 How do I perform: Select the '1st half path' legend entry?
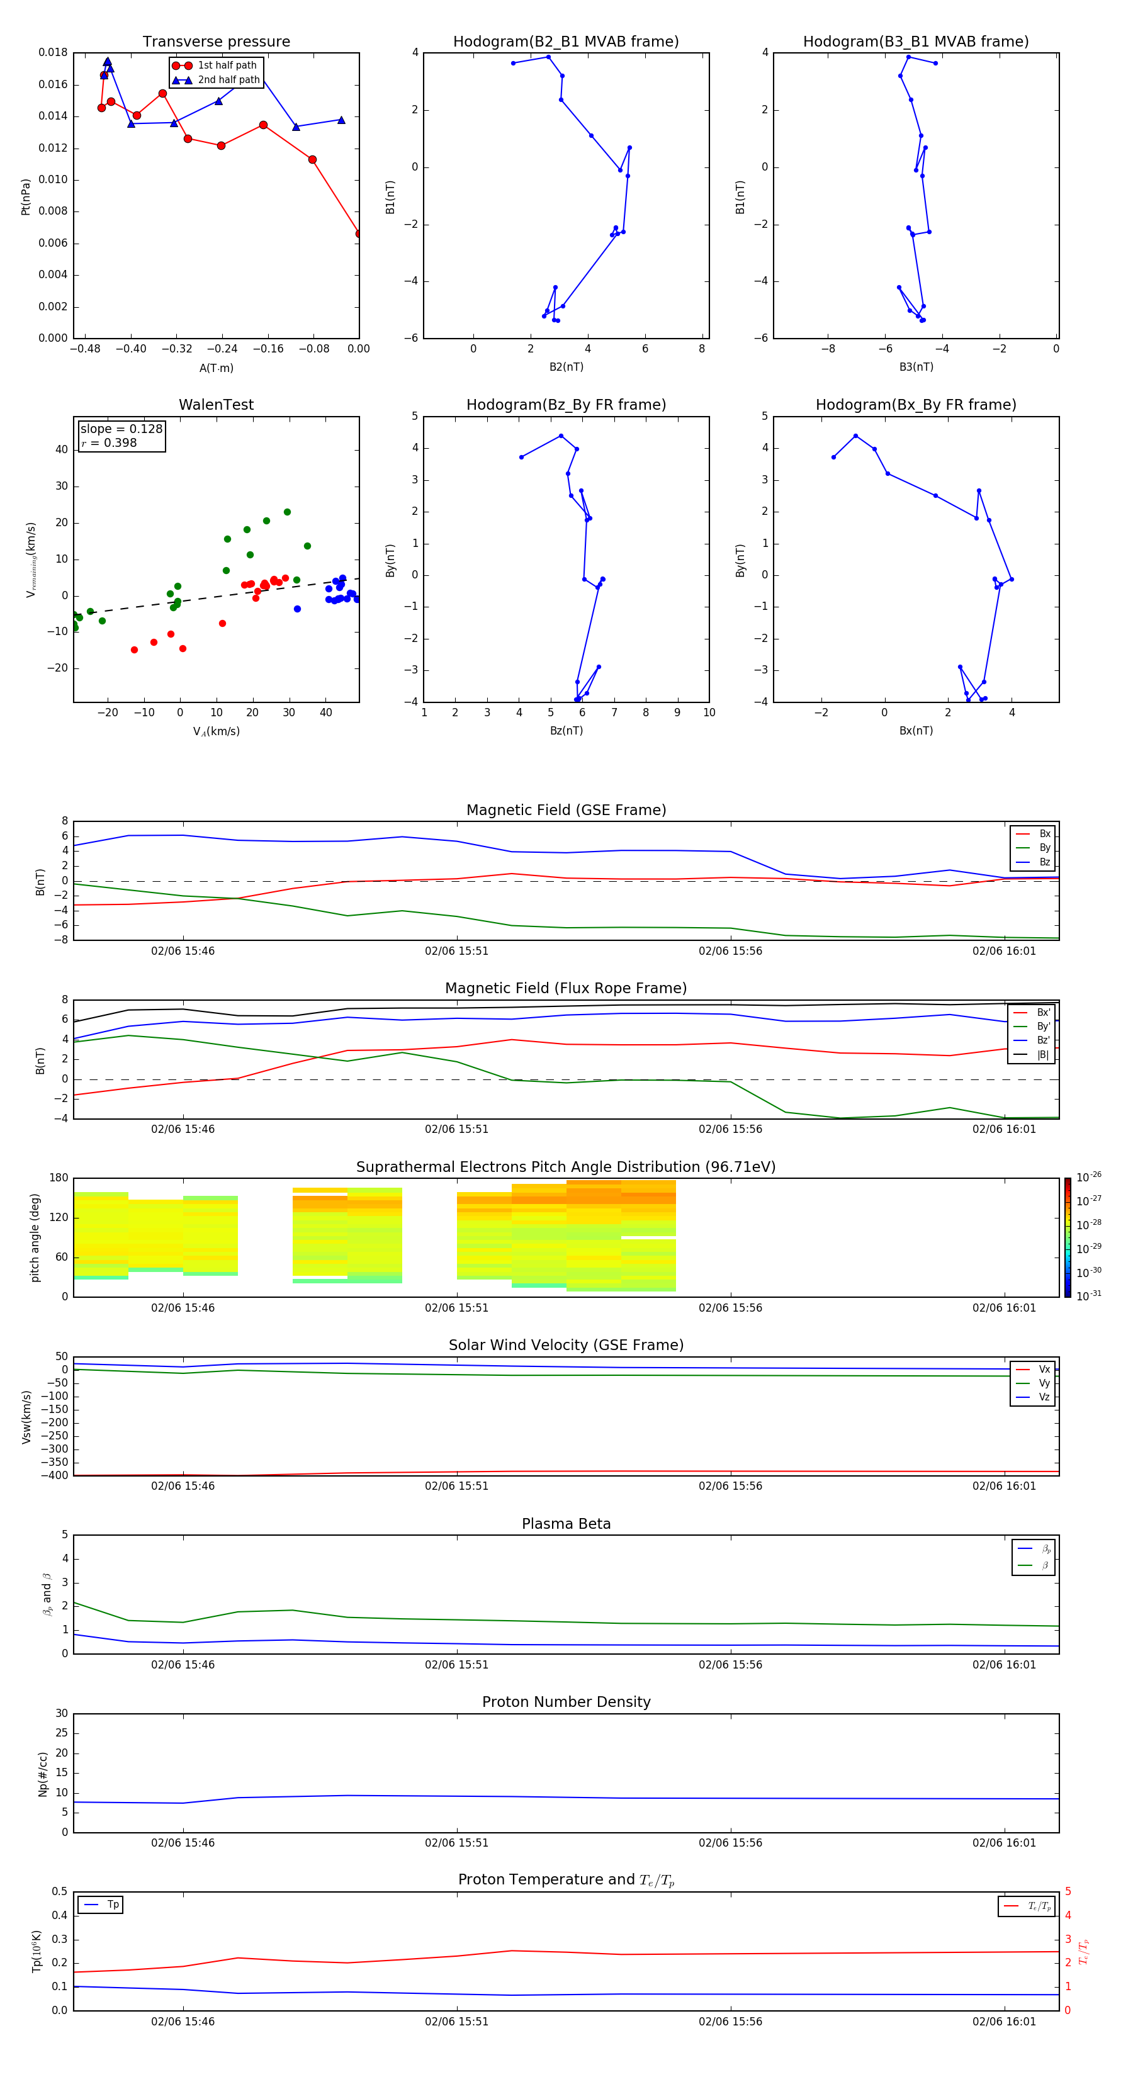click(215, 65)
